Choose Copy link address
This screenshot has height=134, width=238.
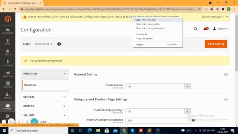(158, 39)
